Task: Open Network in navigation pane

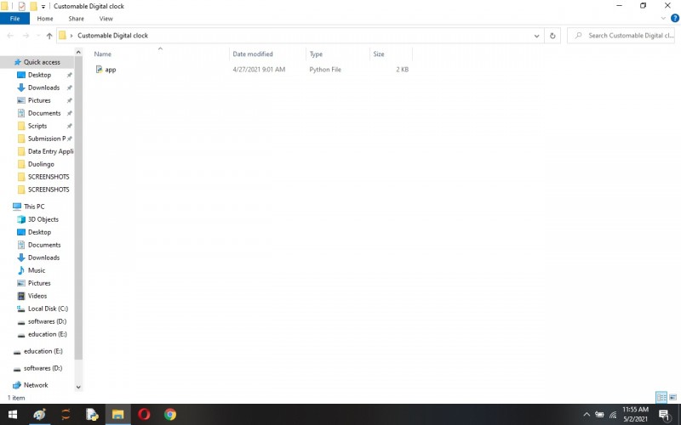Action: point(36,385)
